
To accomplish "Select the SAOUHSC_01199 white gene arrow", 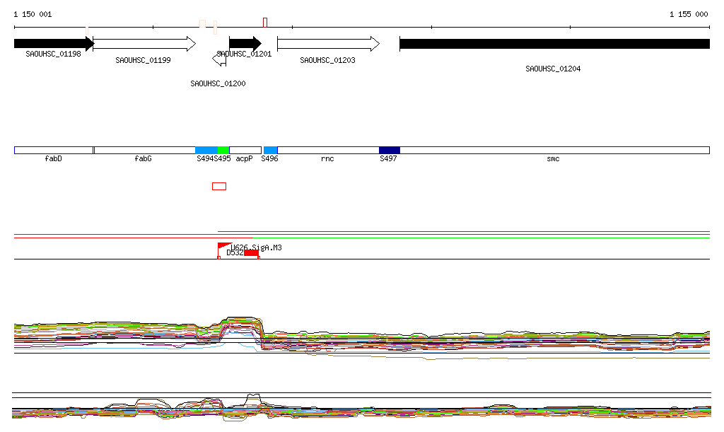I will point(144,44).
